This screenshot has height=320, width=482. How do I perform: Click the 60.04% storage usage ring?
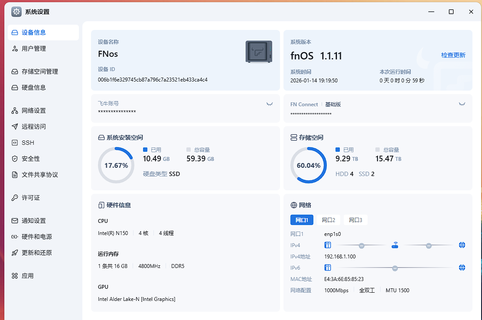[x=308, y=165]
